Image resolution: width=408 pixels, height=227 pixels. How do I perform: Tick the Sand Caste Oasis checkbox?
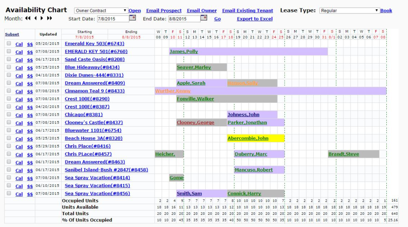[x=9, y=59]
